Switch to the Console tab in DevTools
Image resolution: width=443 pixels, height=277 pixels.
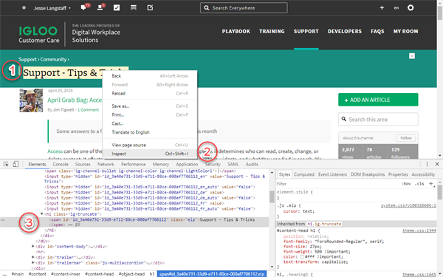pos(61,164)
